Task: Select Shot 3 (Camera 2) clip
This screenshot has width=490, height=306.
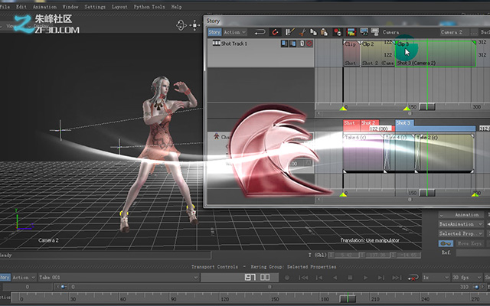Action: tap(436, 54)
